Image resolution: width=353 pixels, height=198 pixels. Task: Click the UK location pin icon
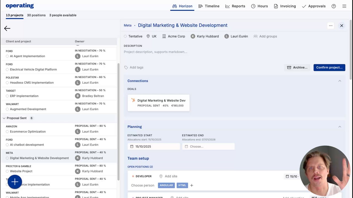(x=148, y=36)
